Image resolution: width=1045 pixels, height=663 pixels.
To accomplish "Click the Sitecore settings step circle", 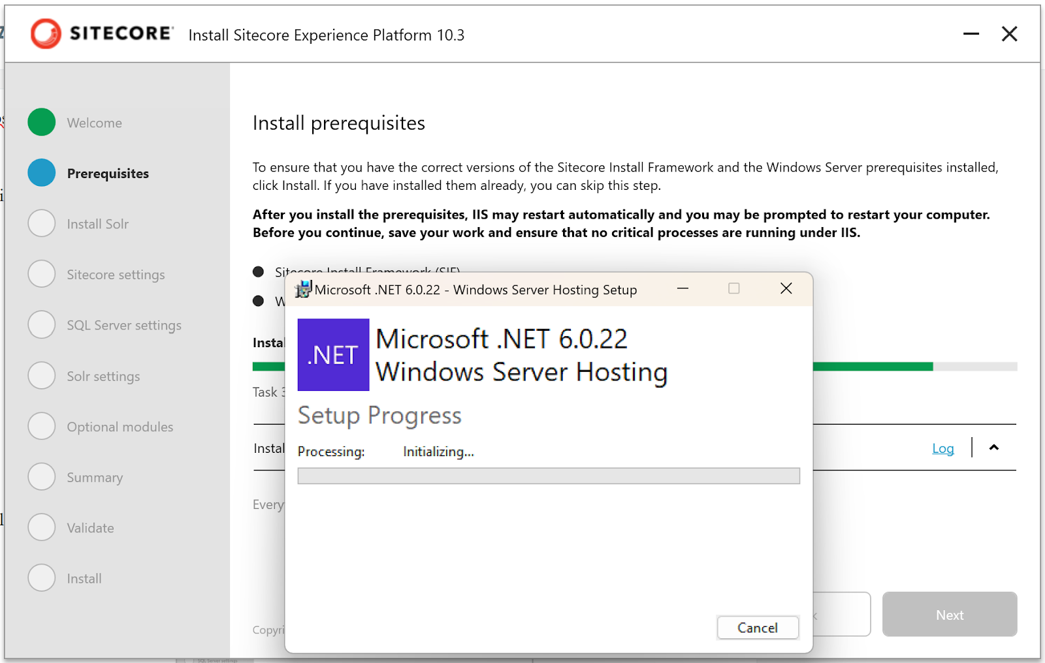I will tap(42, 274).
